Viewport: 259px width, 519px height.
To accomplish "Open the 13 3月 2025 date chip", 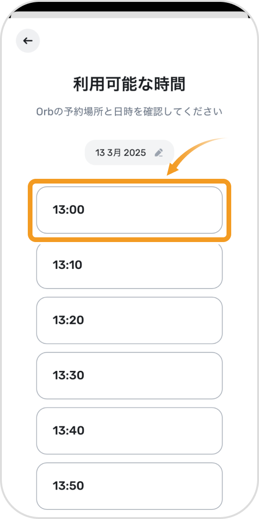I will [x=129, y=152].
